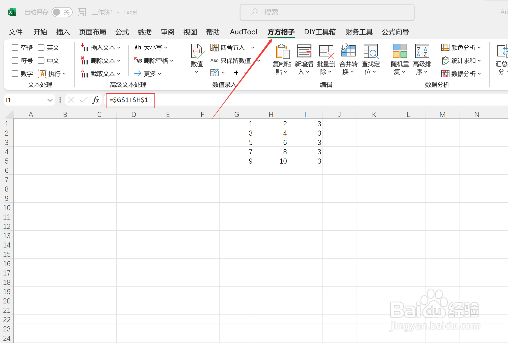The width and height of the screenshot is (508, 343).
Task: Expand the name box dropdown arrow
Action: coord(50,100)
